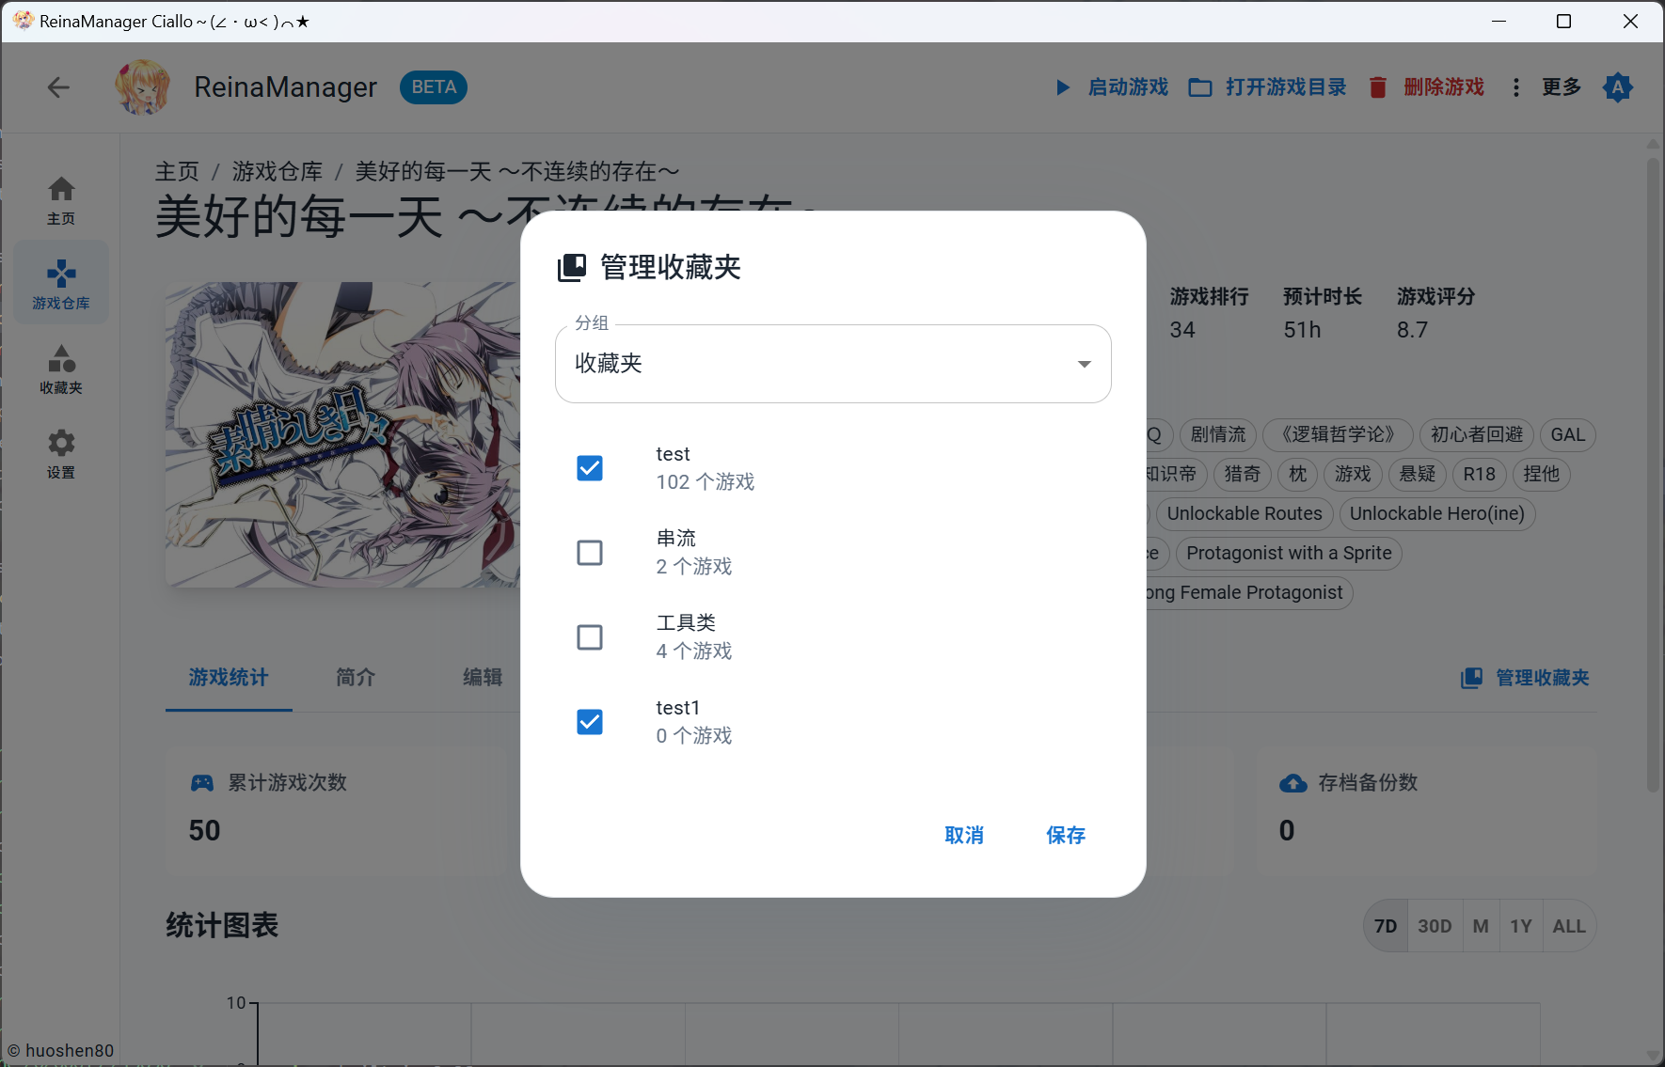1665x1067 pixels.
Task: Open the 分组 dropdown showing 收藏夹
Action: (833, 364)
